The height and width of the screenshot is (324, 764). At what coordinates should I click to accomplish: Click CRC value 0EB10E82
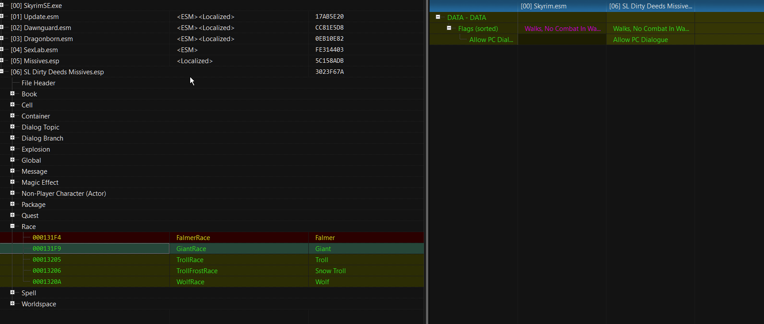tap(330, 39)
